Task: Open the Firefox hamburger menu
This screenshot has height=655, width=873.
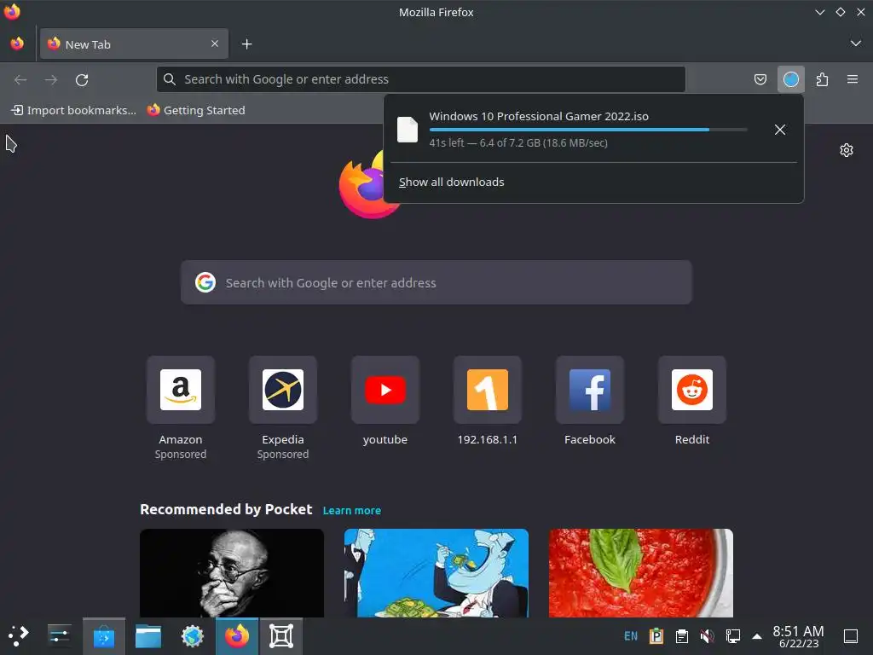Action: click(x=853, y=79)
